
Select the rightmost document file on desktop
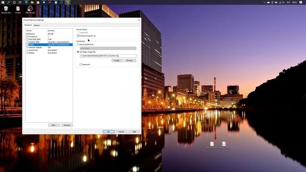coord(224,145)
